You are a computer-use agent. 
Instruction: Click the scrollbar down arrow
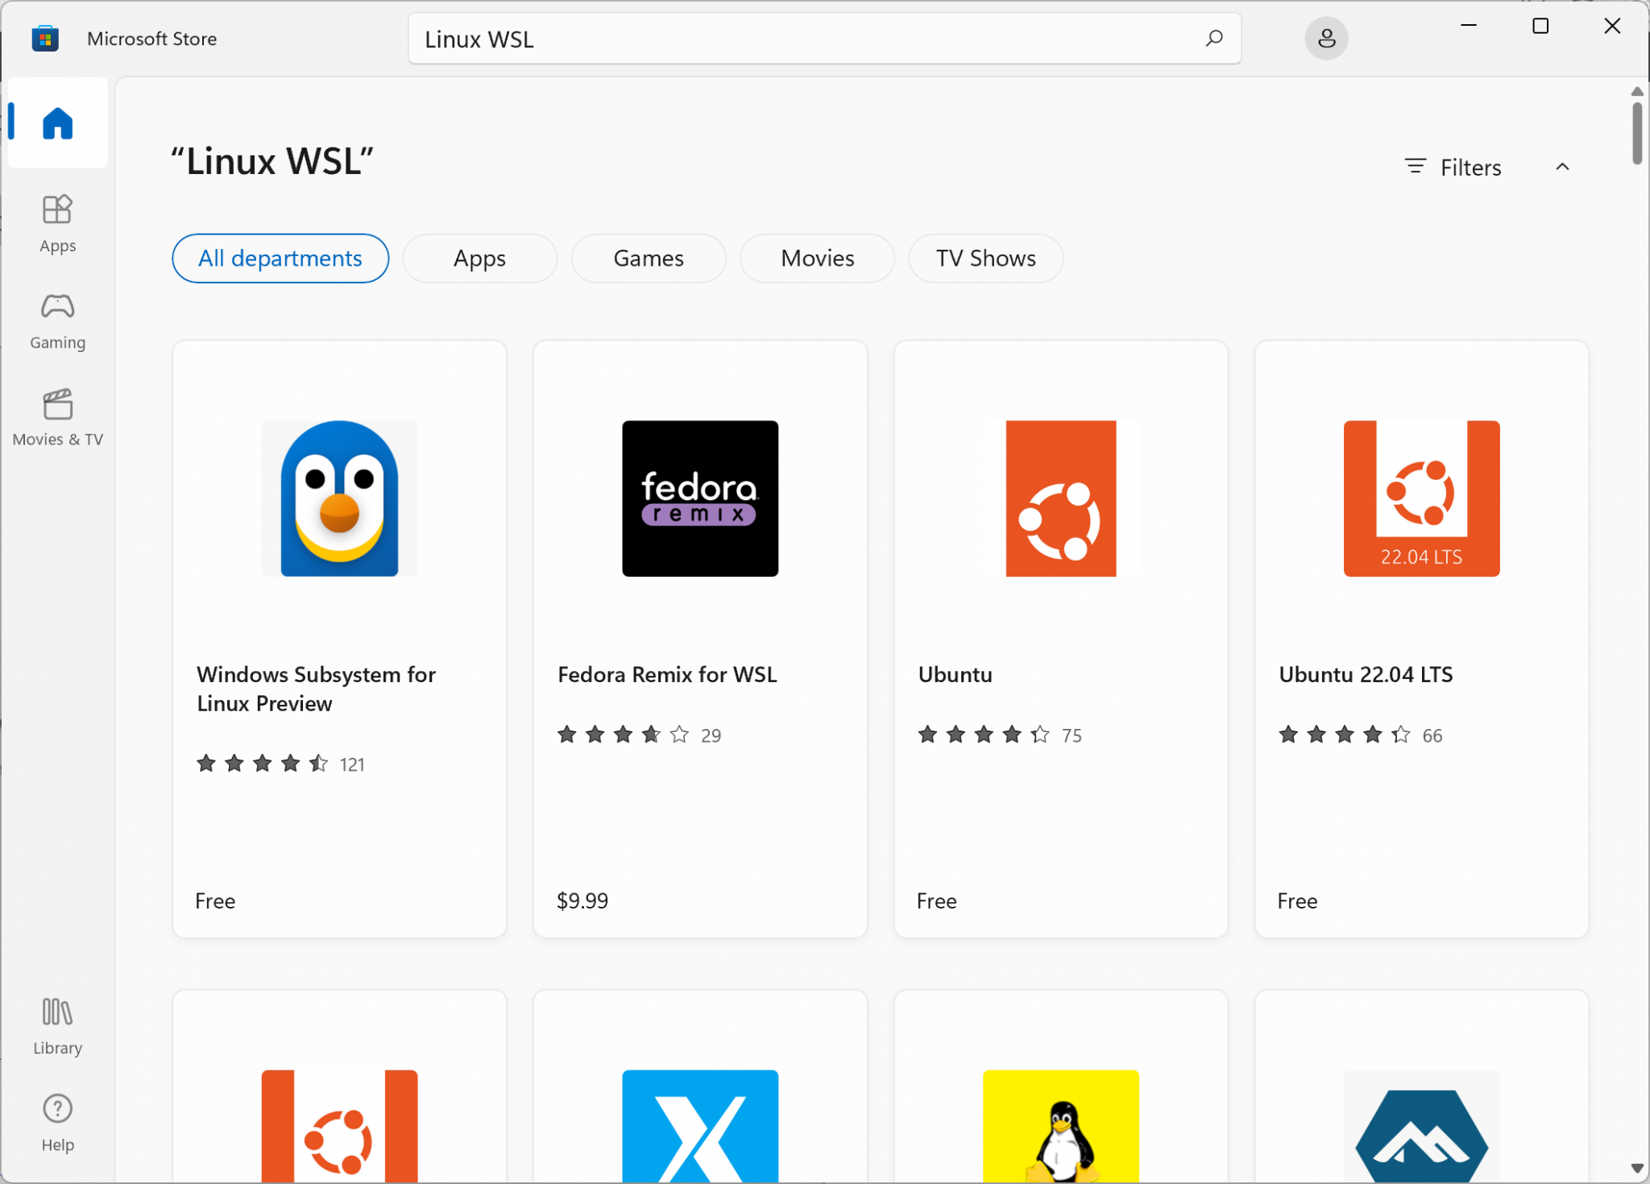pos(1636,1168)
